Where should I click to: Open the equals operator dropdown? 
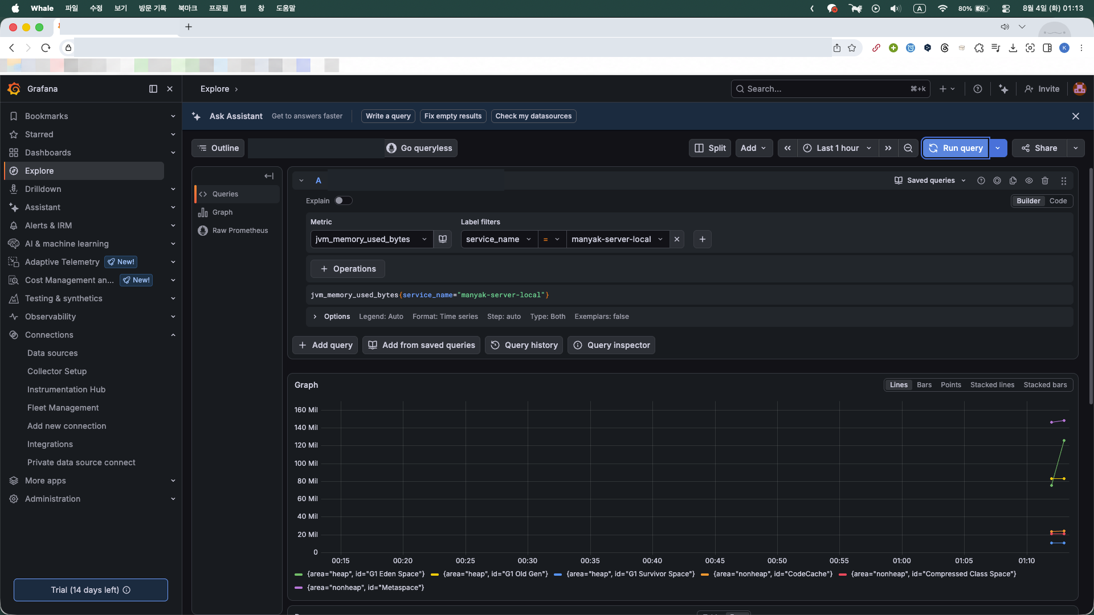552,239
